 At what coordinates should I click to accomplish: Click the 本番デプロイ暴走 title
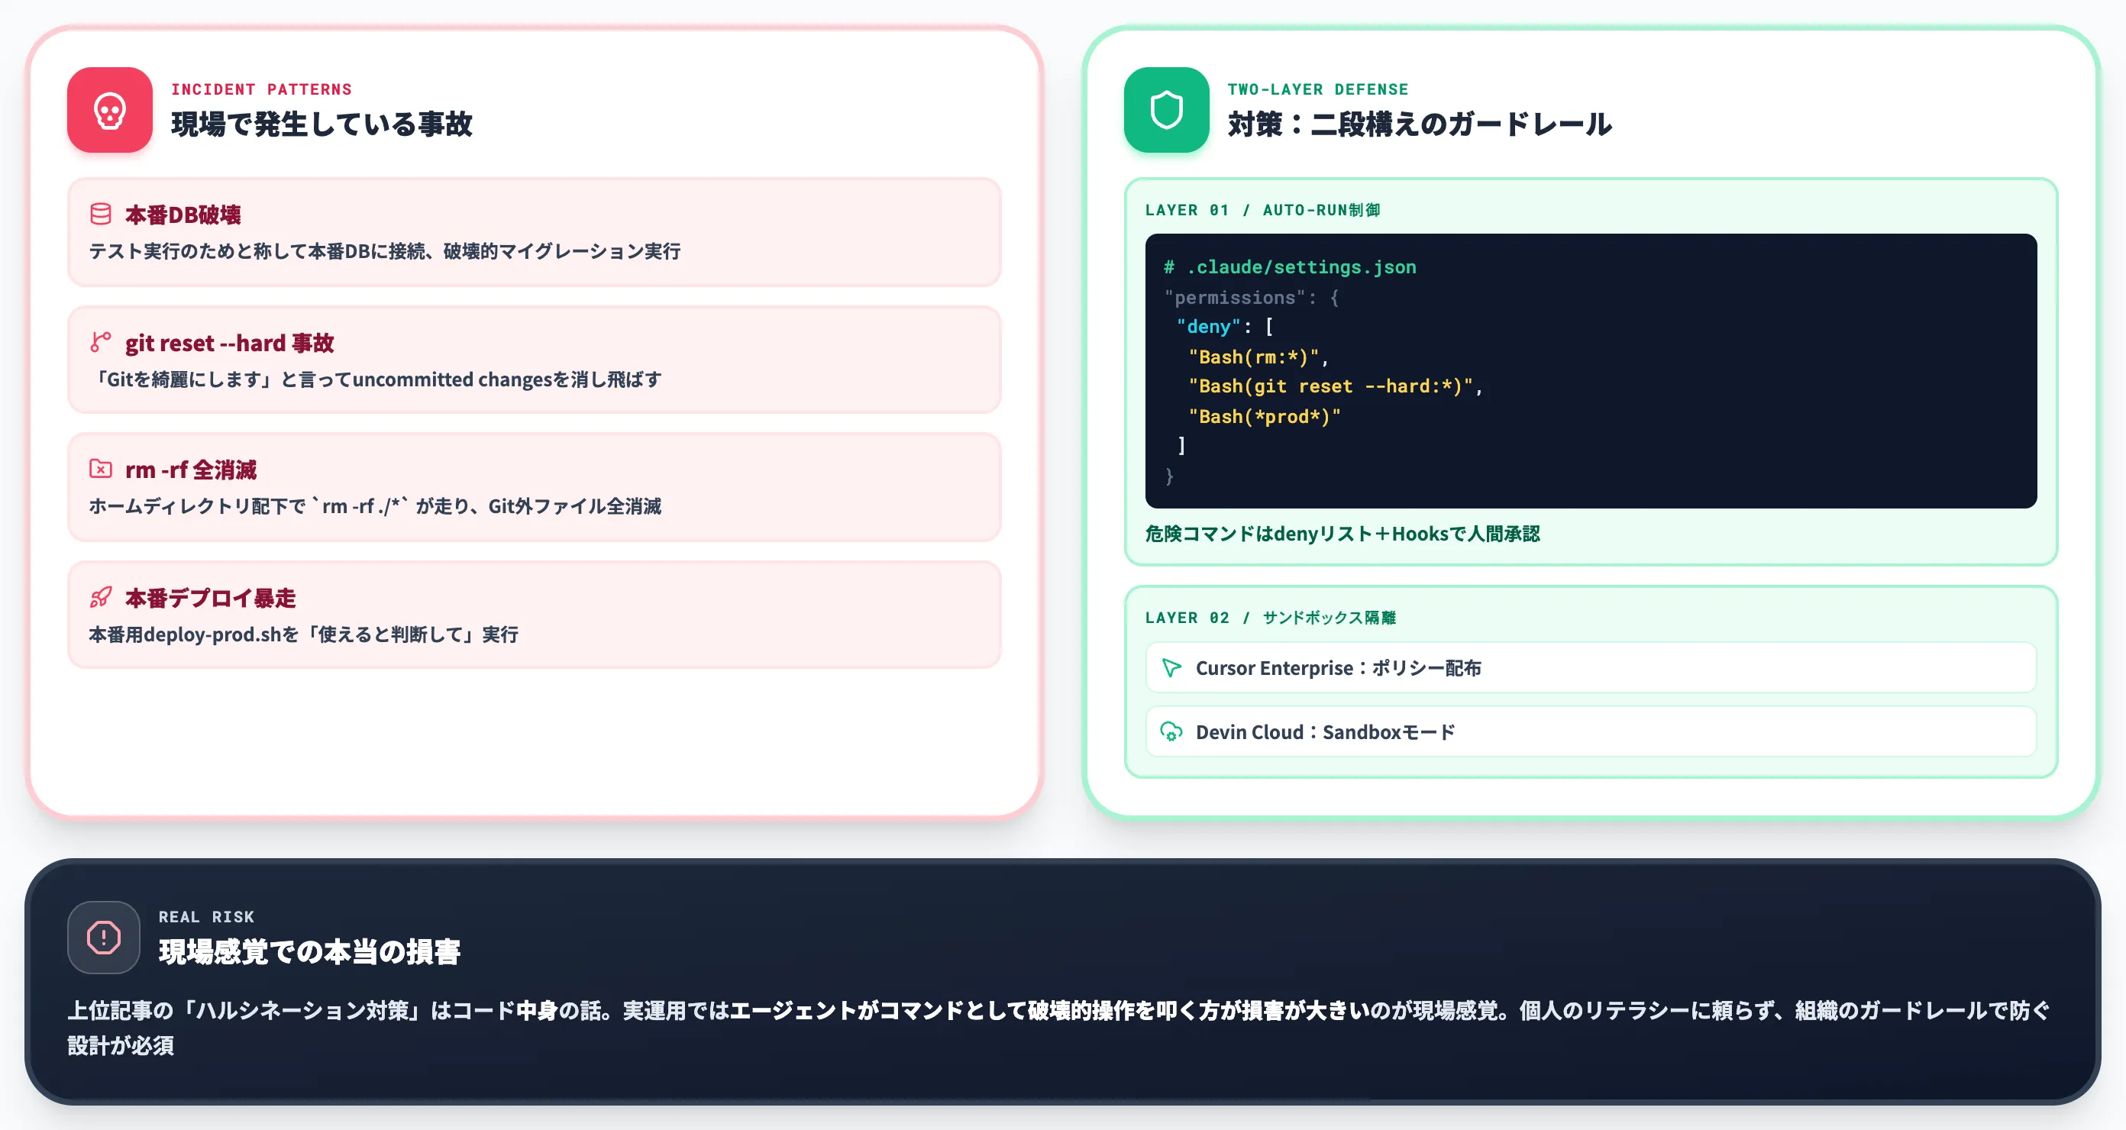click(211, 599)
